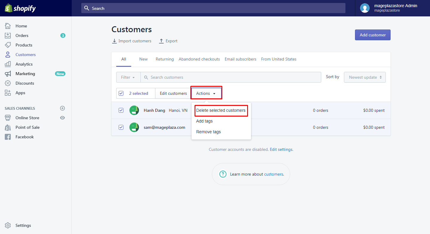Viewport: 430px width, 234px height.
Task: Click the Point of Sale bag icon
Action: click(x=8, y=127)
